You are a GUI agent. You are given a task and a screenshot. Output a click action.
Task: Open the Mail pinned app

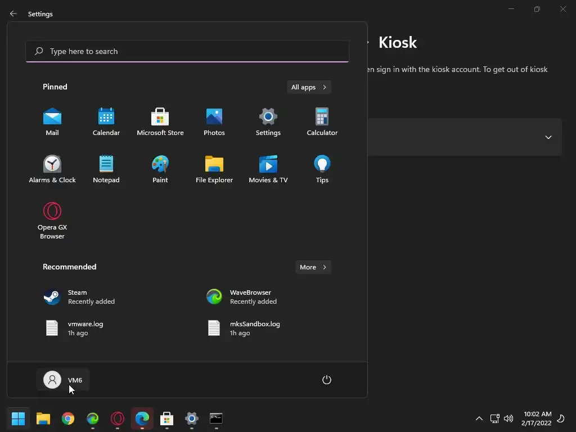point(52,121)
